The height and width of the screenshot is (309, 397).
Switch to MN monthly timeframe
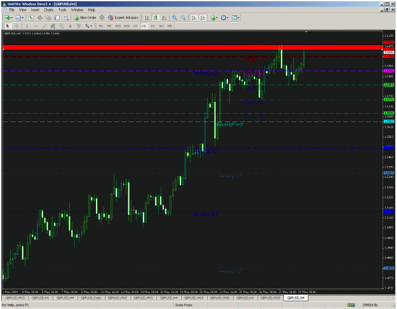pos(170,26)
